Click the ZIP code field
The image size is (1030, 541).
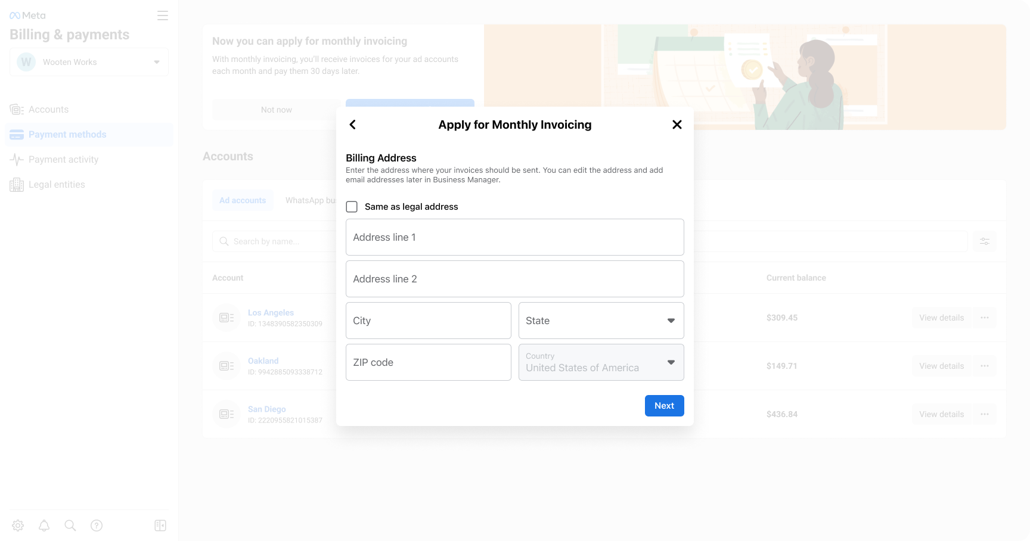tap(429, 362)
